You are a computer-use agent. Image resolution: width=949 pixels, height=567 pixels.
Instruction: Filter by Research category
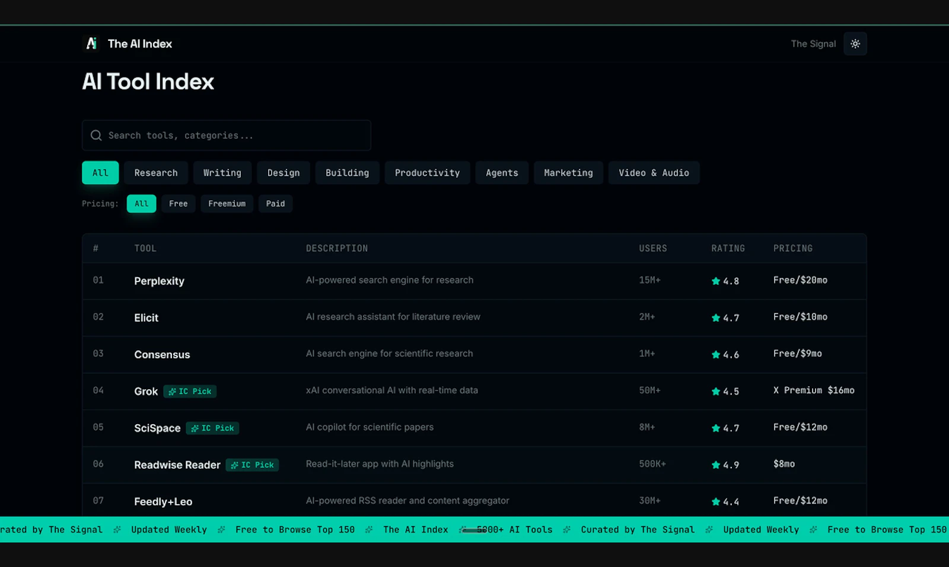[x=156, y=172]
